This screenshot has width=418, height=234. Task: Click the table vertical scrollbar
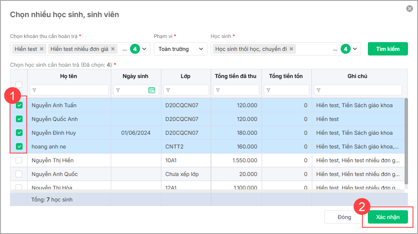click(x=405, y=142)
